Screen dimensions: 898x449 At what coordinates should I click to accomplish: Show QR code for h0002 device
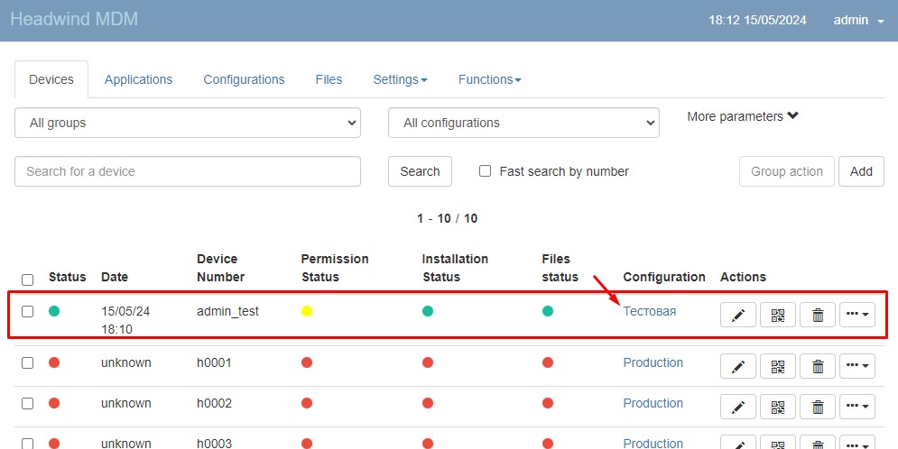(778, 407)
